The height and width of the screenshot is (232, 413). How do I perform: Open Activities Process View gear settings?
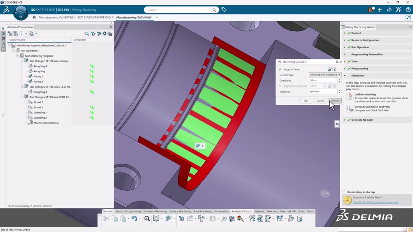point(111,27)
